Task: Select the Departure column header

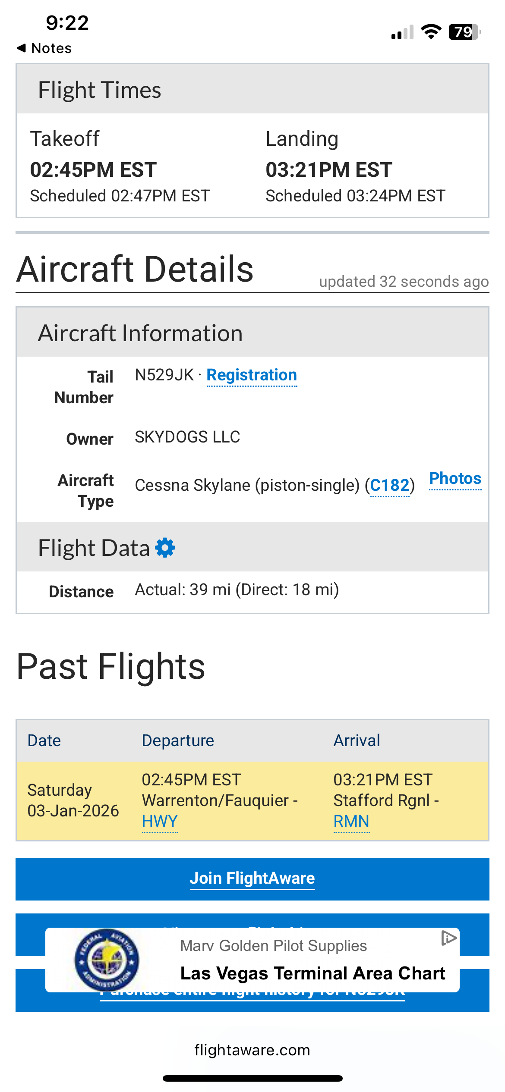Action: pyautogui.click(x=178, y=741)
